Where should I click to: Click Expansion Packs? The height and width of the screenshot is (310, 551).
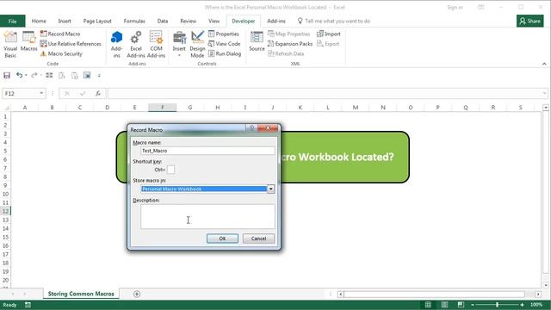tap(290, 44)
